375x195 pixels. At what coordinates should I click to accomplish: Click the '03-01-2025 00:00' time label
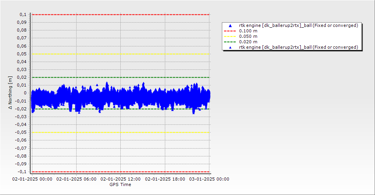209,179
